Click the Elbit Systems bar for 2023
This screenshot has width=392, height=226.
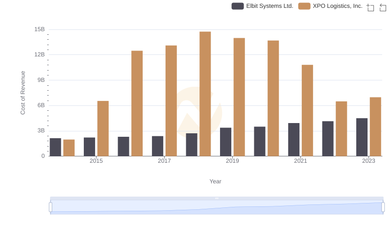(362, 137)
